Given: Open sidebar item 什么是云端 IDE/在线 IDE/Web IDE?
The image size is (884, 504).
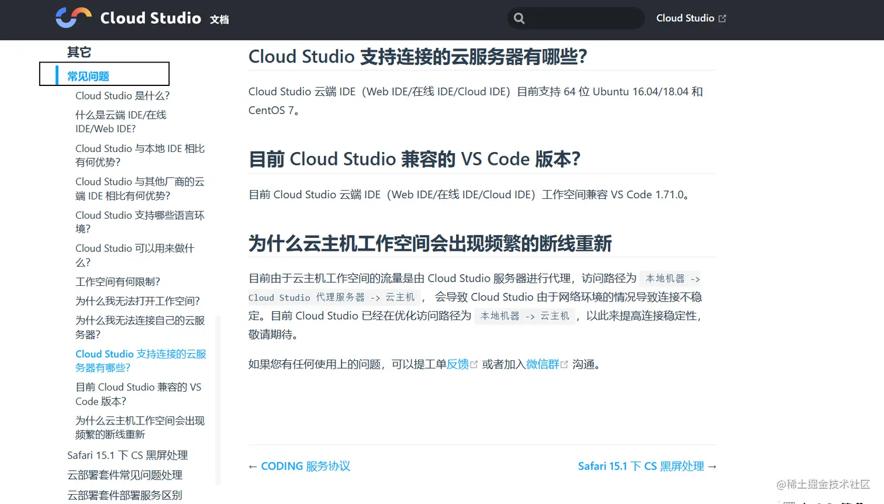Looking at the screenshot, I should click(x=121, y=122).
